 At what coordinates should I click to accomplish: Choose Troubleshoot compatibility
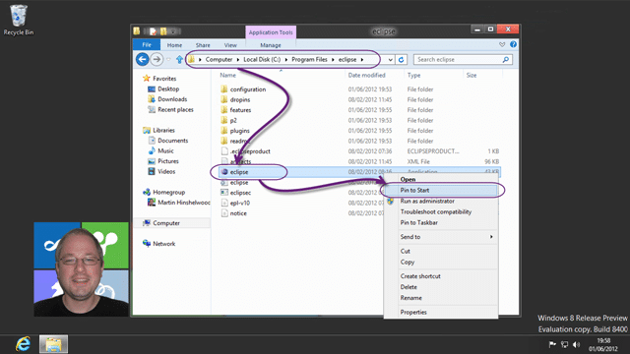[441, 212]
